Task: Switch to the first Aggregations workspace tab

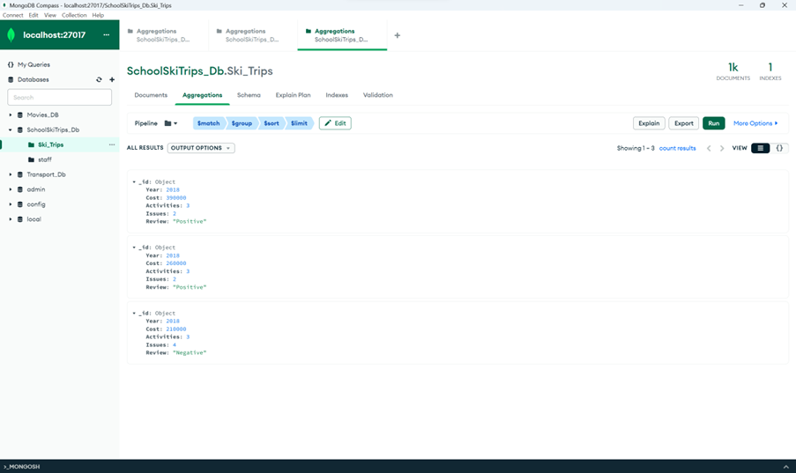Action: tap(163, 35)
